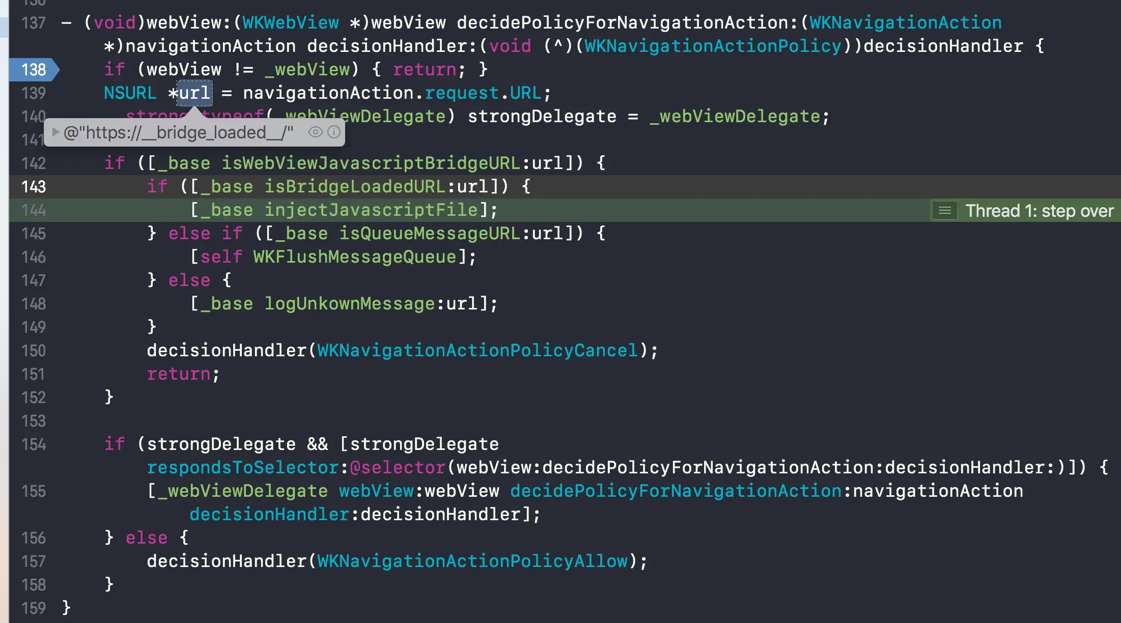Click WKNavigationActionPolicyAllow constant
The image size is (1121, 623).
[x=472, y=561]
